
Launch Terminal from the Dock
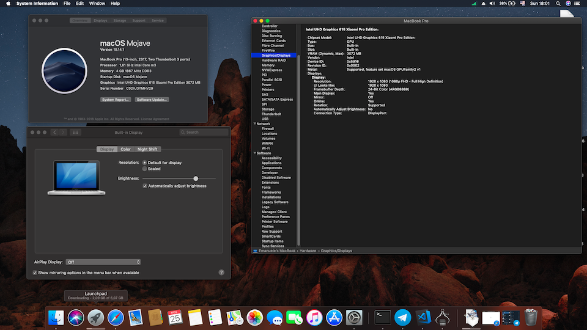coord(383,317)
